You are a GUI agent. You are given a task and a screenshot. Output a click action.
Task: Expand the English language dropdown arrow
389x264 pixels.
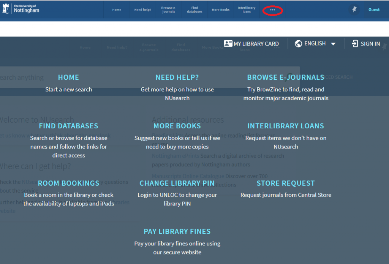tap(333, 44)
